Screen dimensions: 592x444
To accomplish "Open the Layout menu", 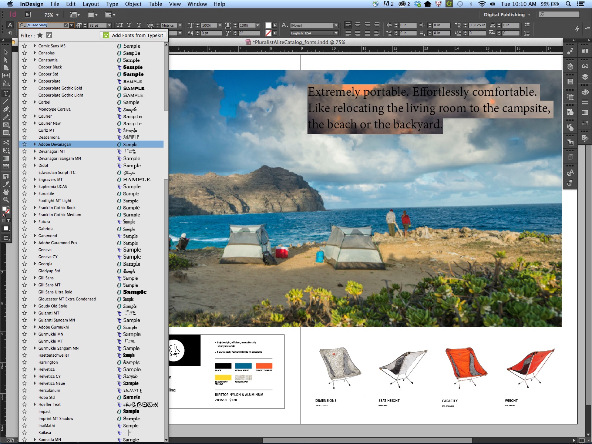I will [x=91, y=4].
